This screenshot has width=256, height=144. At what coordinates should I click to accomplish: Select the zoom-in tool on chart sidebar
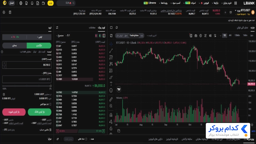pyautogui.click(x=111, y=106)
